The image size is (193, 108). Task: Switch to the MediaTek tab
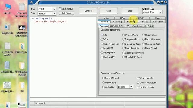[x=143, y=22]
